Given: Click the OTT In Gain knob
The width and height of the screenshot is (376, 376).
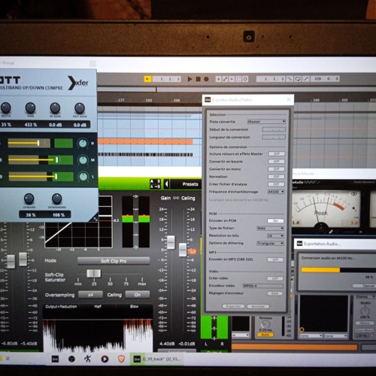Looking at the screenshot, I should (x=55, y=108).
